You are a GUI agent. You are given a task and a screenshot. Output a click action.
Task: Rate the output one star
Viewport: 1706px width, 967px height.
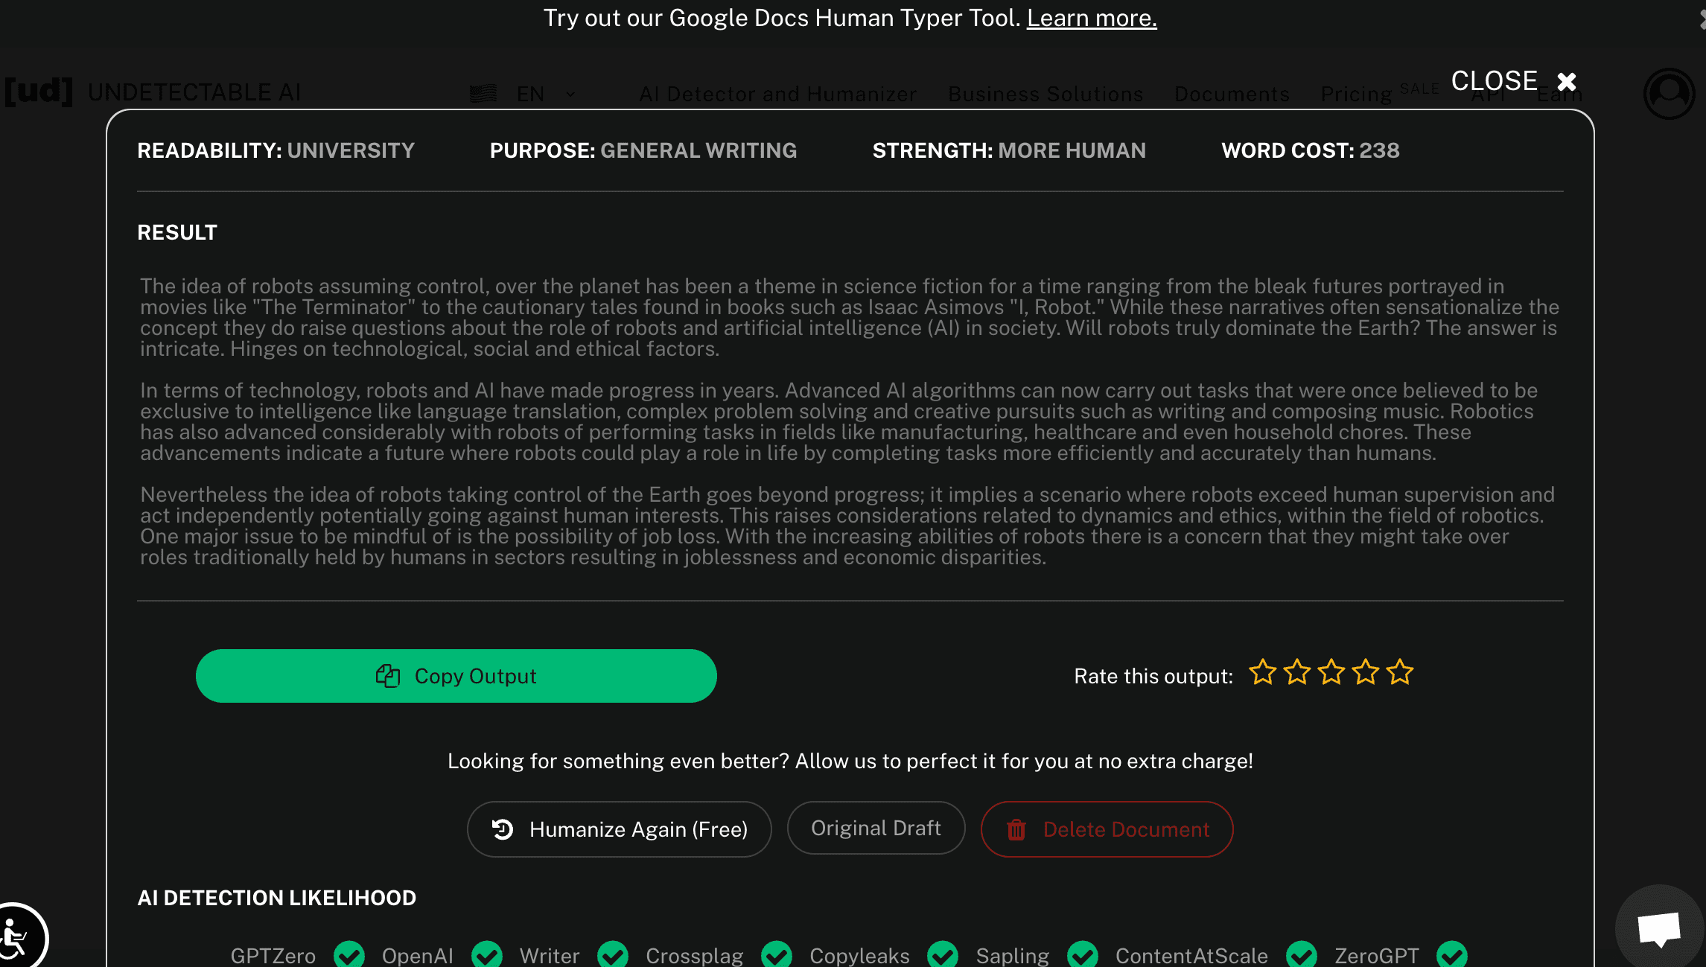pos(1262,672)
